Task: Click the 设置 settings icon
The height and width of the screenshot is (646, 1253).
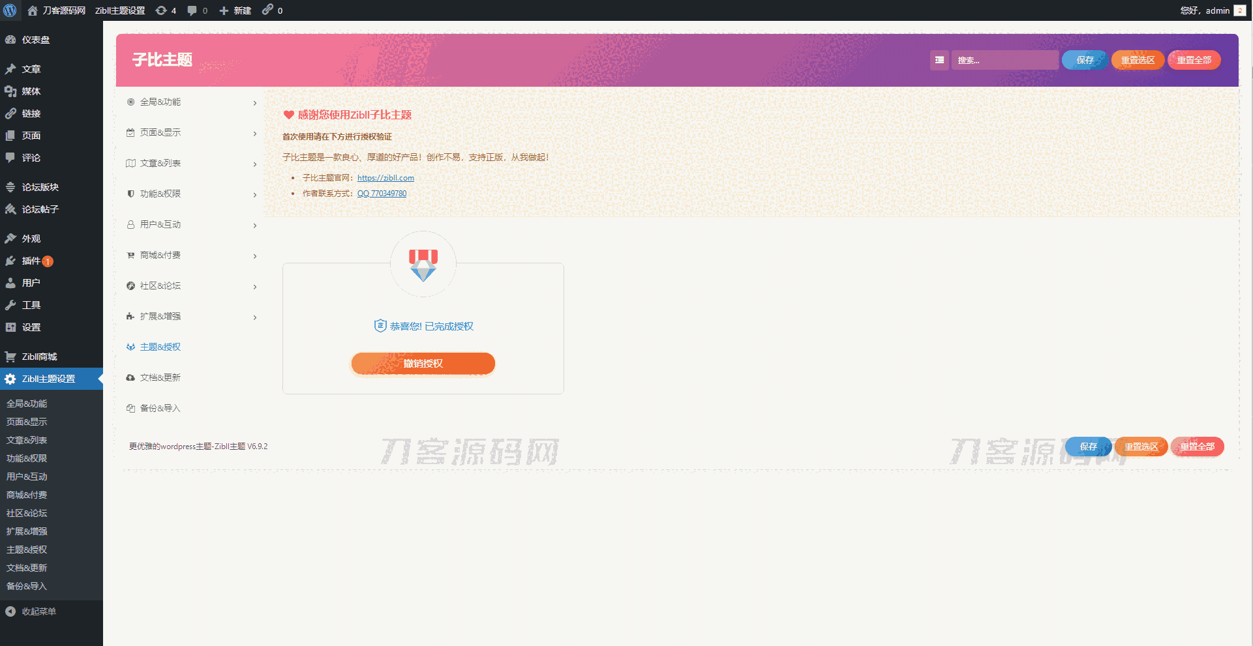Action: coord(10,327)
